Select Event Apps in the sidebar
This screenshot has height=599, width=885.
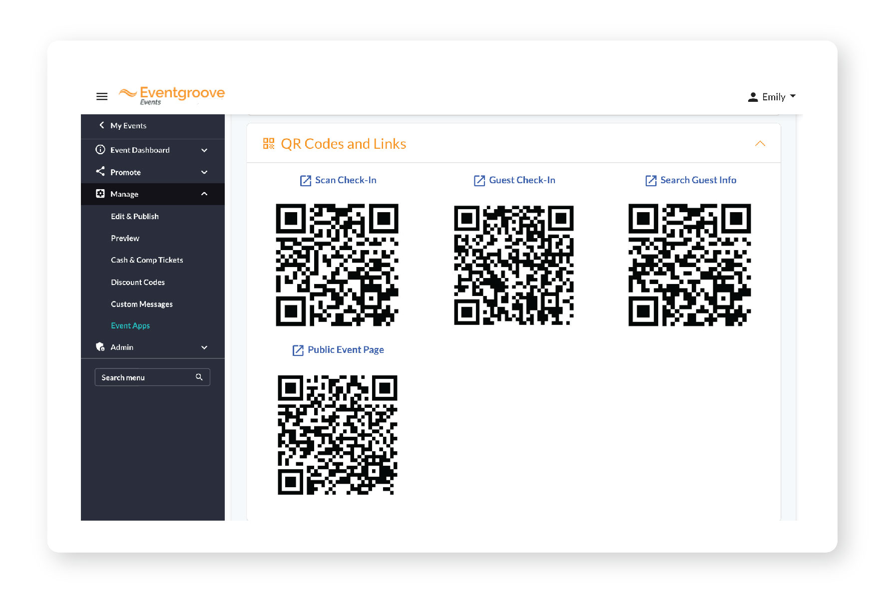130,325
